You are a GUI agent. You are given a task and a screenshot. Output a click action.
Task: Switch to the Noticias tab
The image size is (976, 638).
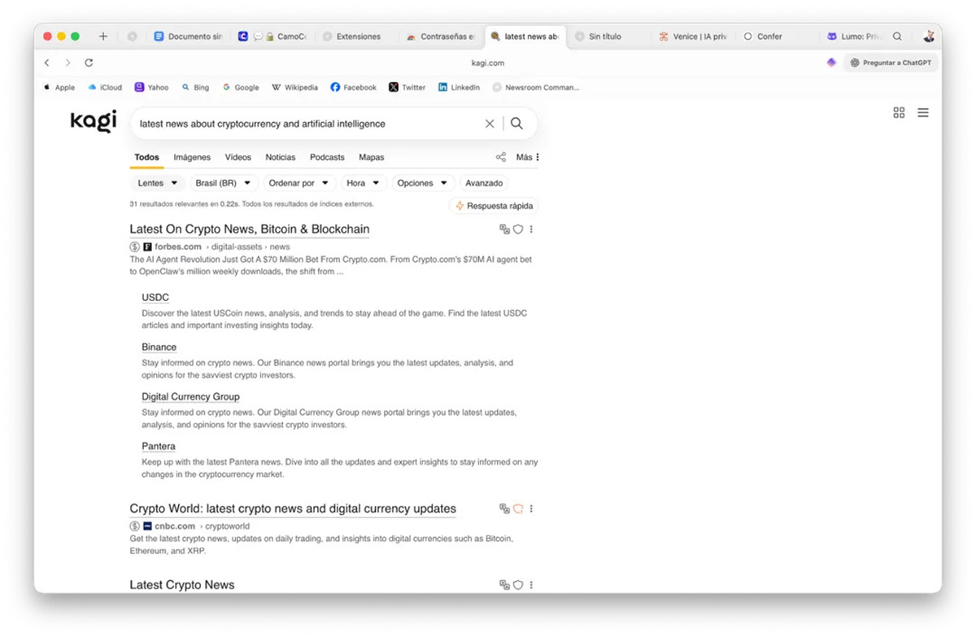[x=281, y=157]
